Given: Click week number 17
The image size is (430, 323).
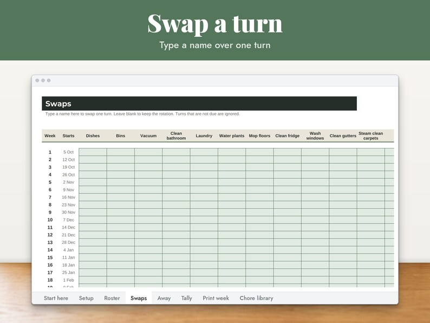Looking at the screenshot, I should 50,273.
